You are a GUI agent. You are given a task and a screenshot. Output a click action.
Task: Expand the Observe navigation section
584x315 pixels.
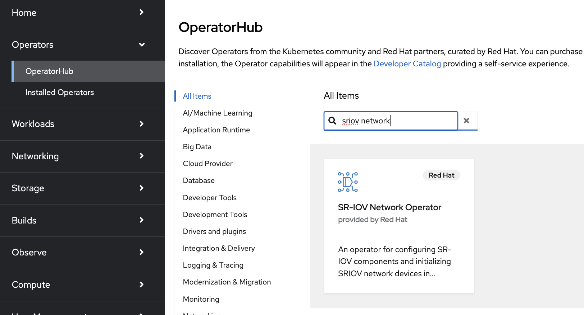pos(82,253)
